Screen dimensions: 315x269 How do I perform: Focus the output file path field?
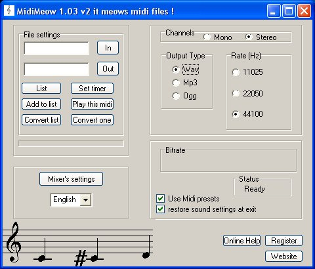(x=56, y=69)
